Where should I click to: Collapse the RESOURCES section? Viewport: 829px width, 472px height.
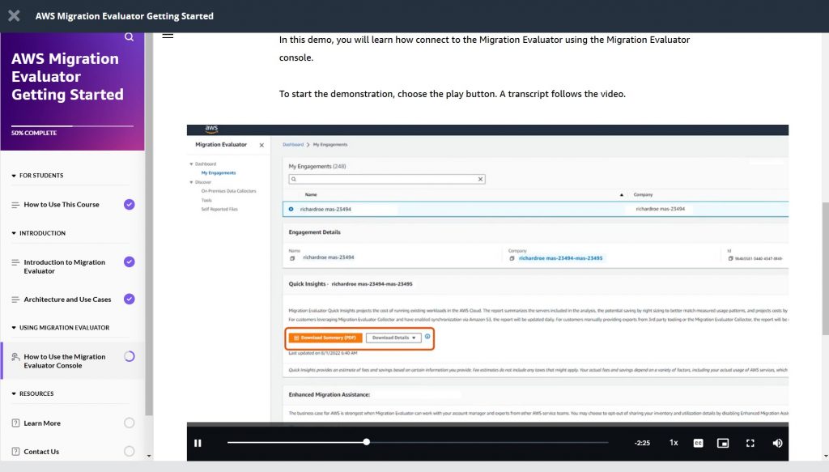(32, 393)
